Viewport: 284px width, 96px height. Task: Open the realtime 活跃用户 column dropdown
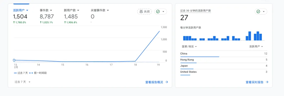(256, 46)
